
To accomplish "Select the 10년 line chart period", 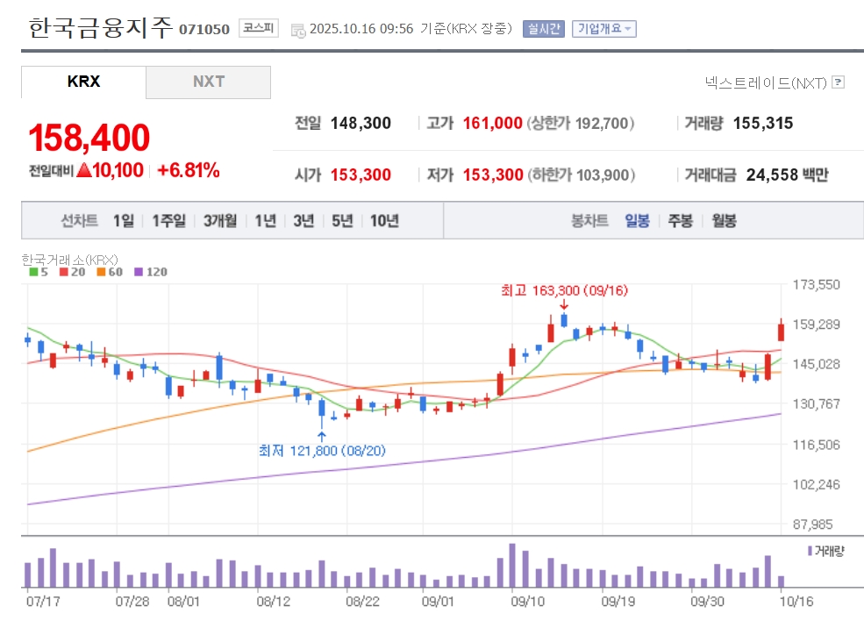I will (384, 221).
